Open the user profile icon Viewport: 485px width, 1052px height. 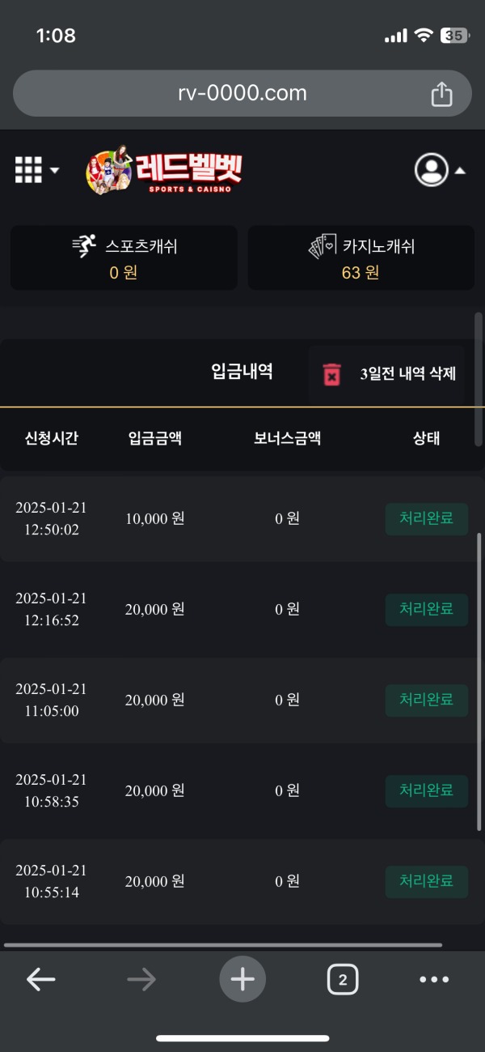[x=432, y=170]
